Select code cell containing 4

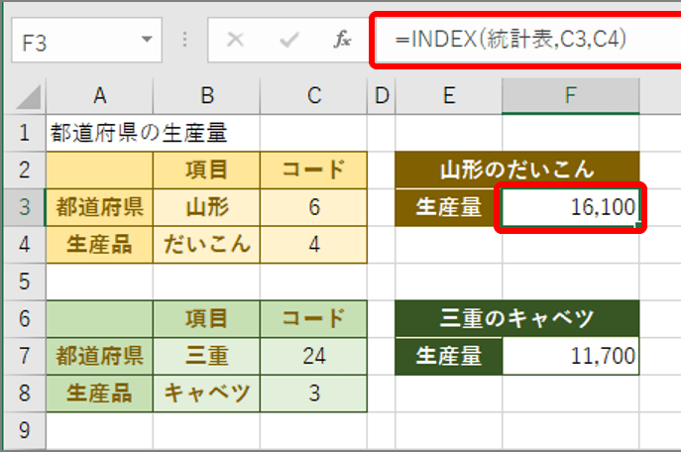tap(313, 245)
